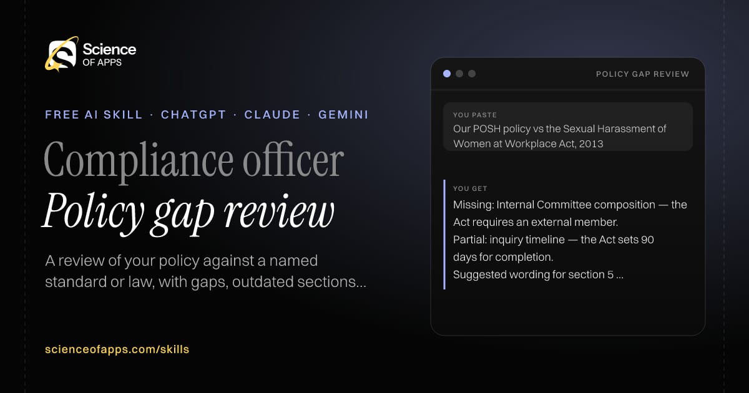
Task: Click the 'YOU PASTE' label
Action: [475, 115]
